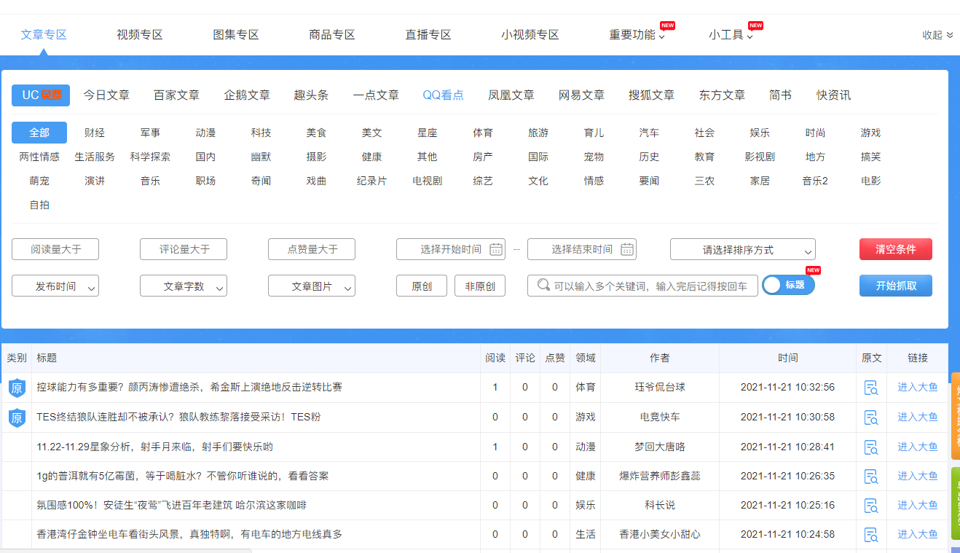
Task: Open original text icon for 珏爷侃台球 row
Action: tap(870, 388)
